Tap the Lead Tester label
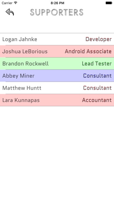This screenshot has height=204, width=114. pos(97,64)
